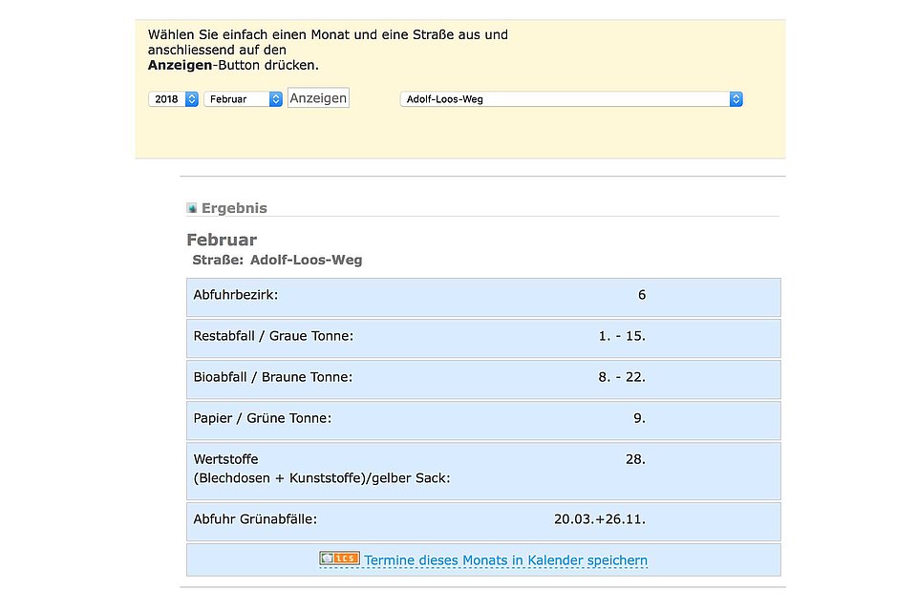Image resolution: width=917 pixels, height=611 pixels.
Task: Open the Termine dieses Monats in Kalender speichern link
Action: tap(505, 560)
